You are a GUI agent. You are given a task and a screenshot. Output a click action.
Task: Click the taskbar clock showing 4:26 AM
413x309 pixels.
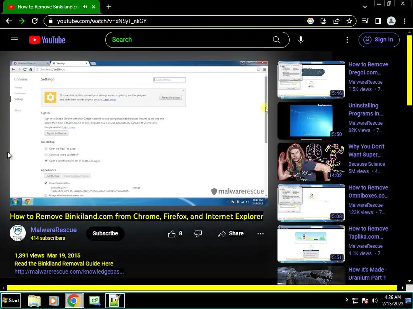point(392,300)
